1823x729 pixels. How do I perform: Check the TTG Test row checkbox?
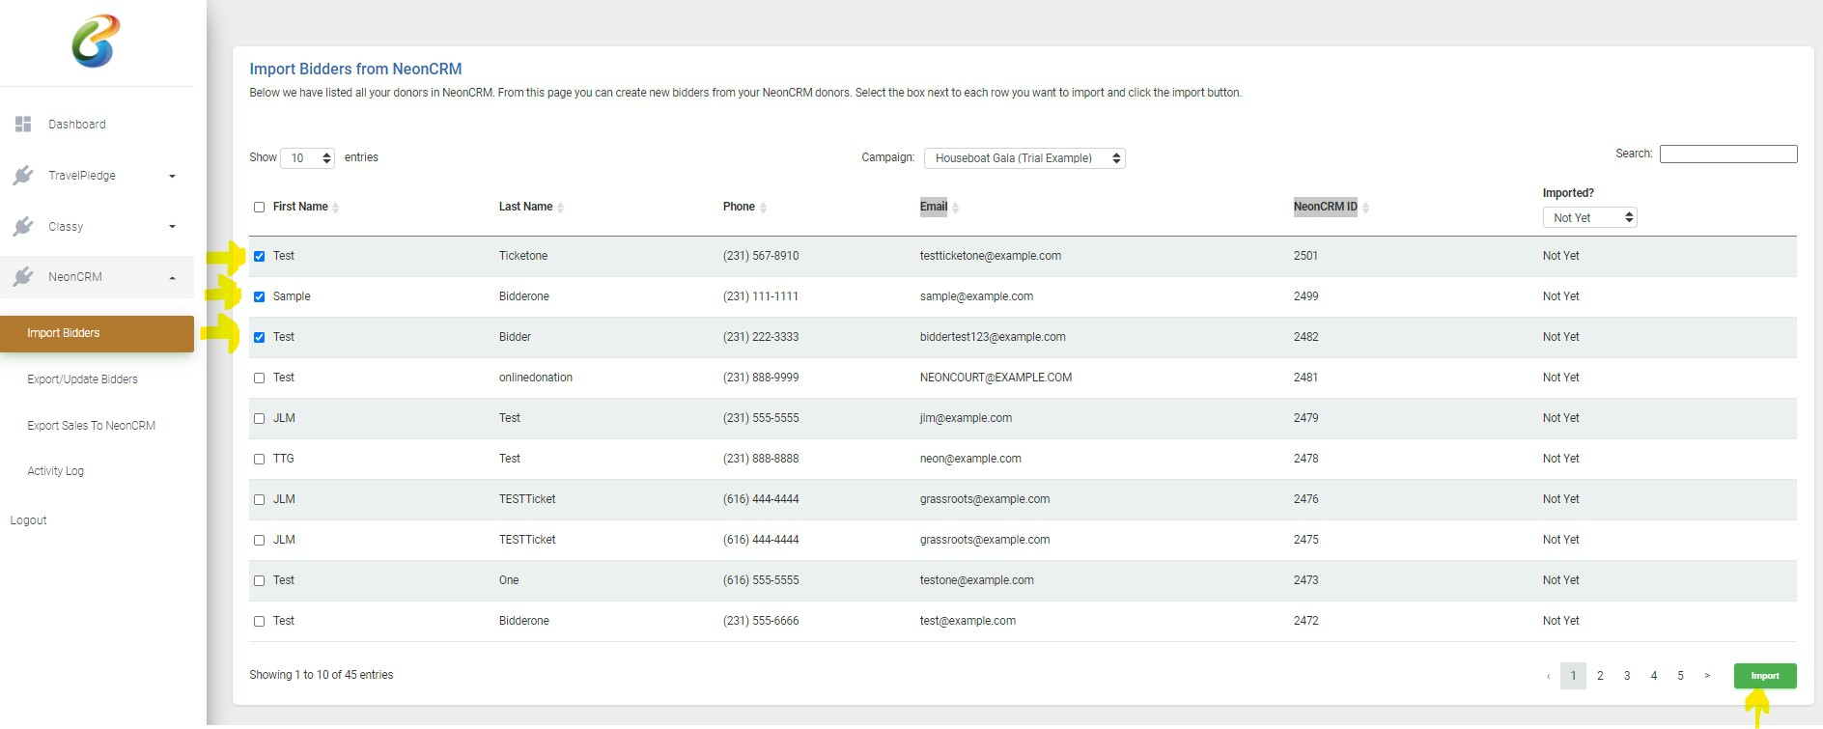point(259,459)
